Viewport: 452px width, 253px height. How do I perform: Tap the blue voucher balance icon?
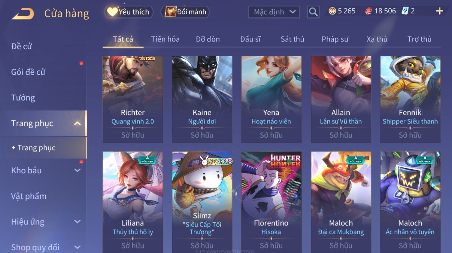click(x=405, y=11)
